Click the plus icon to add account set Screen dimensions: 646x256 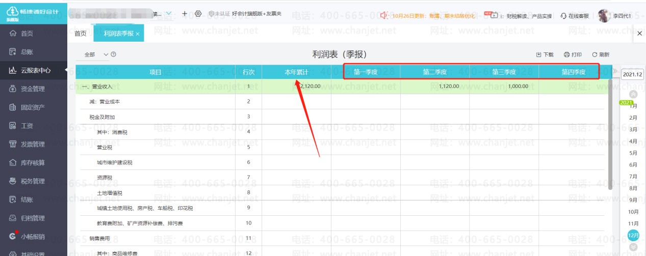185,14
